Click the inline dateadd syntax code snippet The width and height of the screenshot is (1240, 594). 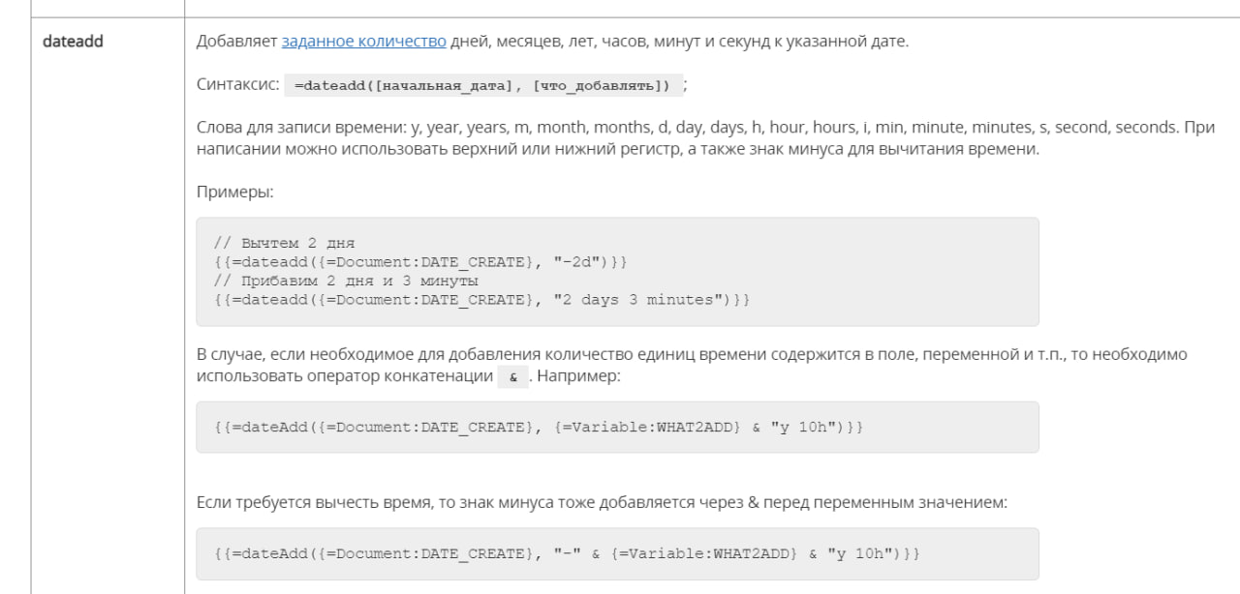coord(481,85)
